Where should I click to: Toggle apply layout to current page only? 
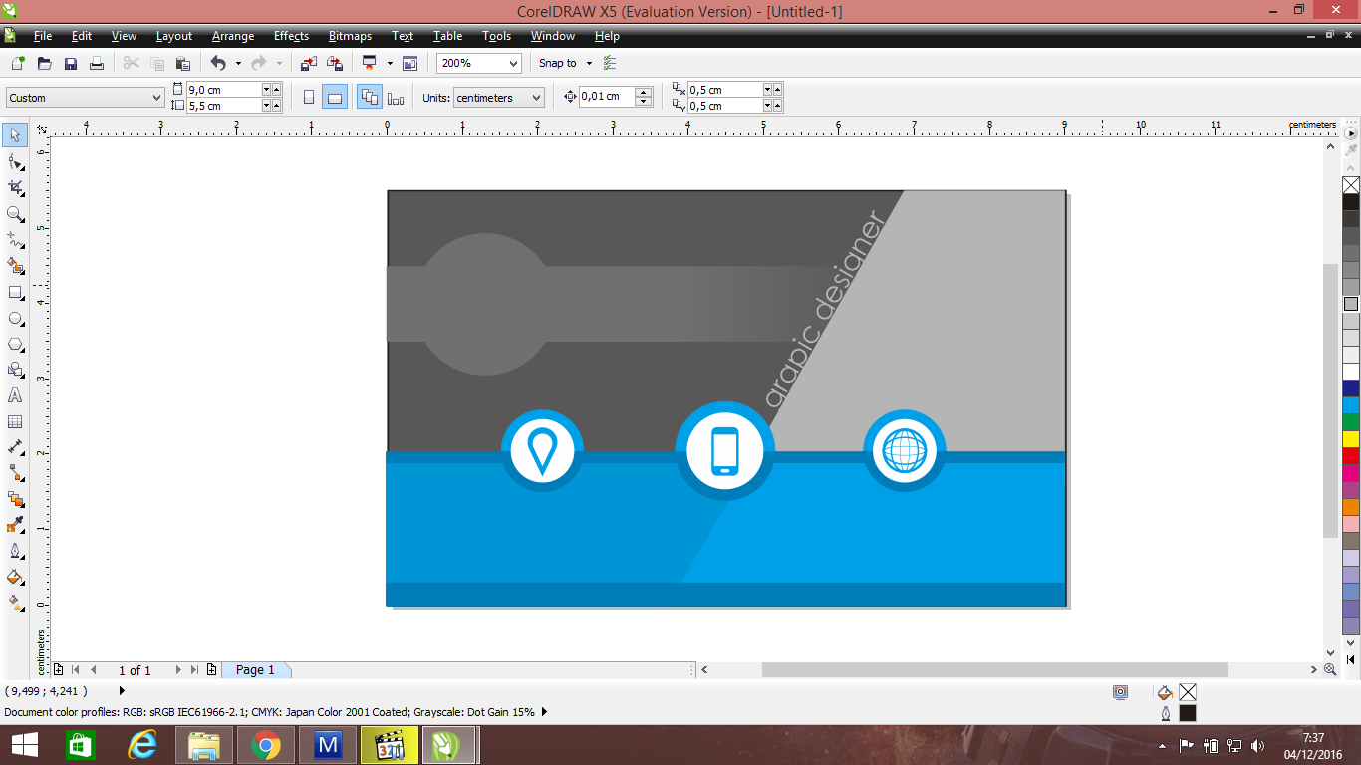click(x=396, y=97)
